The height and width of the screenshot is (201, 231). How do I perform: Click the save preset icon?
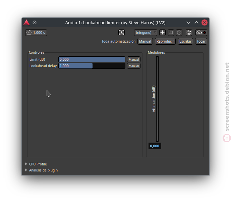pyautogui.click(x=171, y=33)
